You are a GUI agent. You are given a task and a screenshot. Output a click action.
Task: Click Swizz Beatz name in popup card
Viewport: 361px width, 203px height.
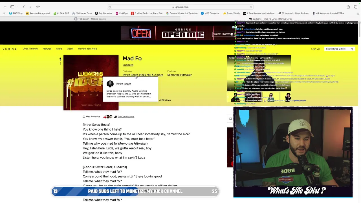(123, 84)
